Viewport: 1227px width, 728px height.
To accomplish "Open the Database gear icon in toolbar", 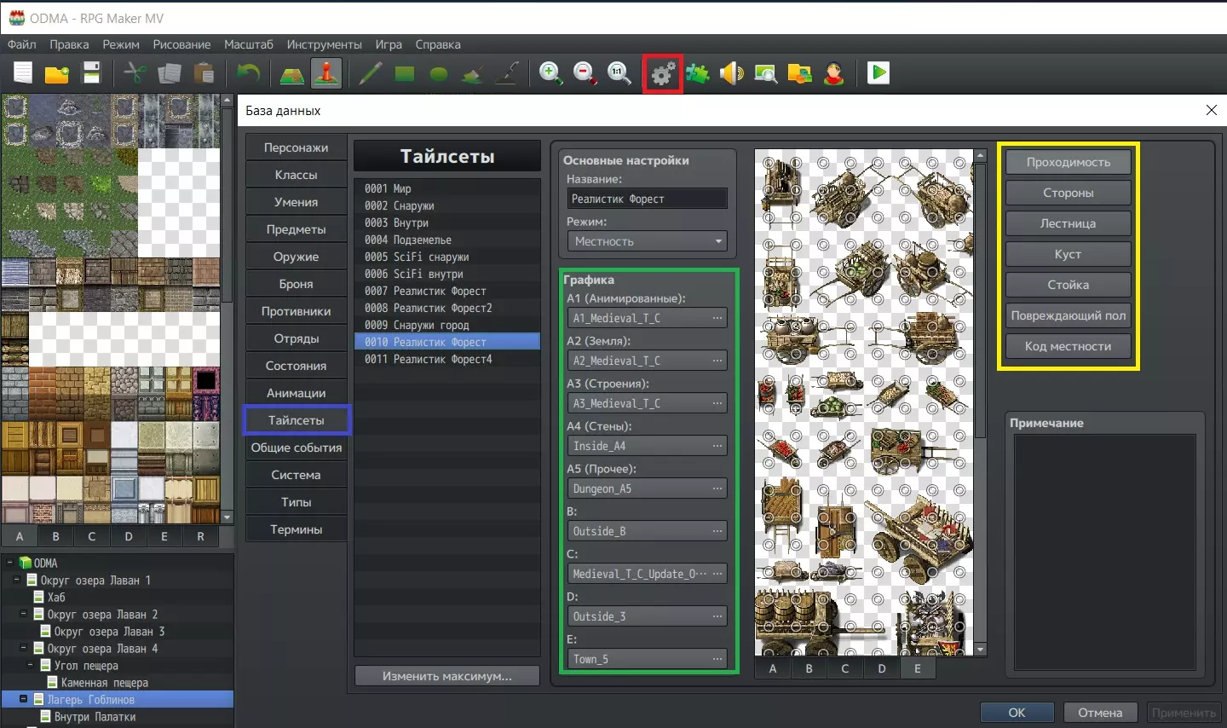I will (663, 73).
